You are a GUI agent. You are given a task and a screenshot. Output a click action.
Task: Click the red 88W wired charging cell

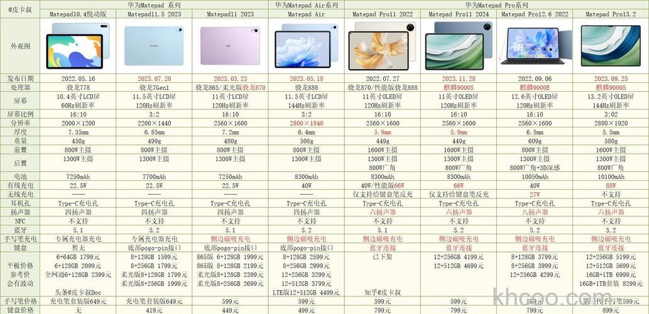point(611,186)
